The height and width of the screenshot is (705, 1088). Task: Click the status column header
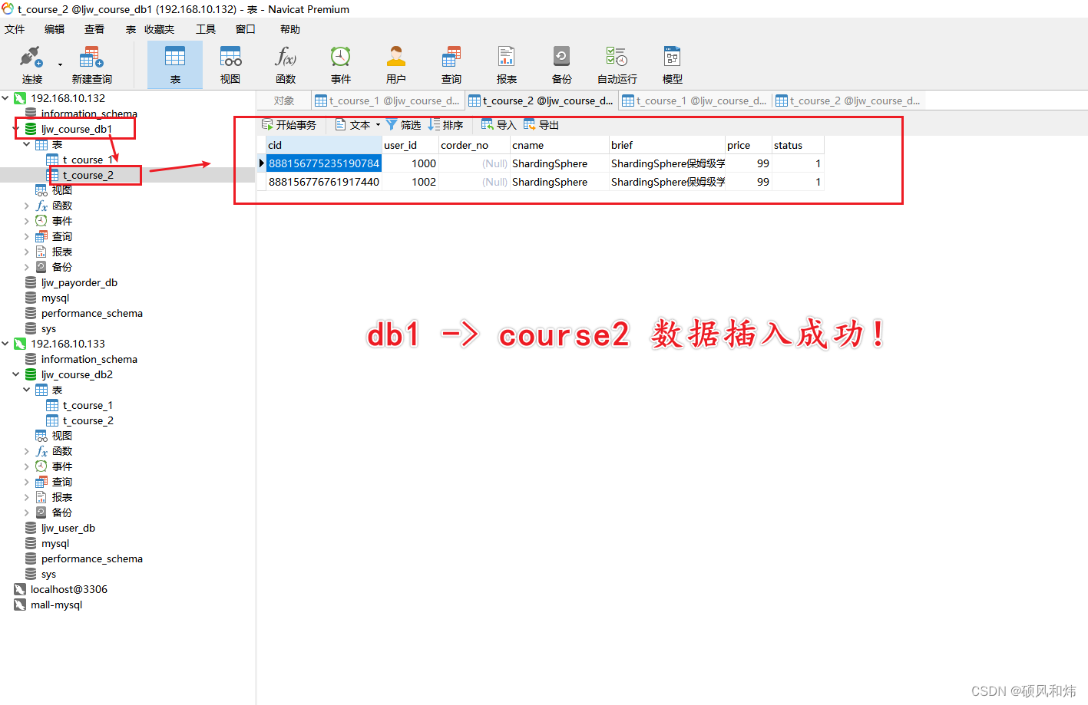(x=798, y=145)
